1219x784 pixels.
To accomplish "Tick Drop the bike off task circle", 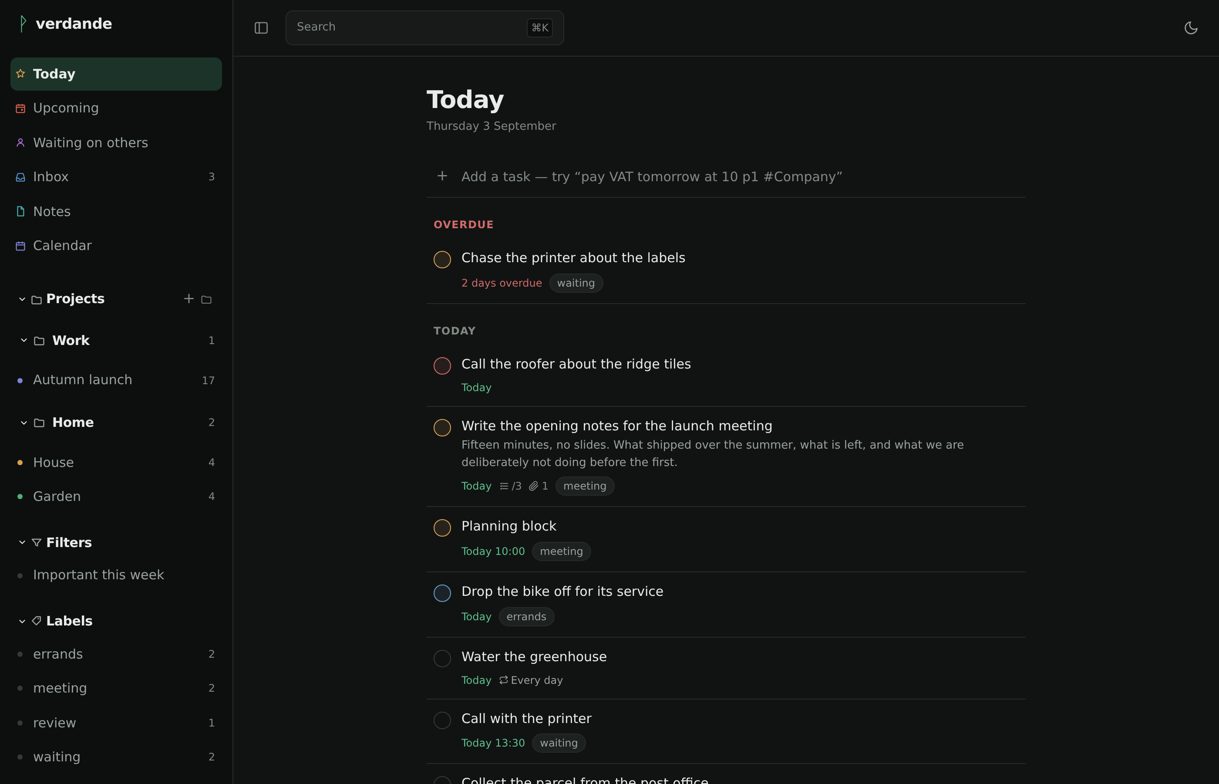I will tap(442, 593).
